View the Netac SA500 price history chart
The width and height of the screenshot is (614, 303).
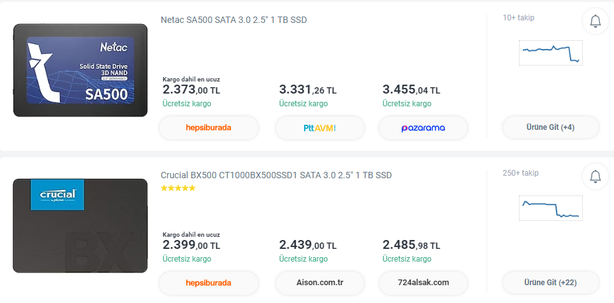(551, 52)
